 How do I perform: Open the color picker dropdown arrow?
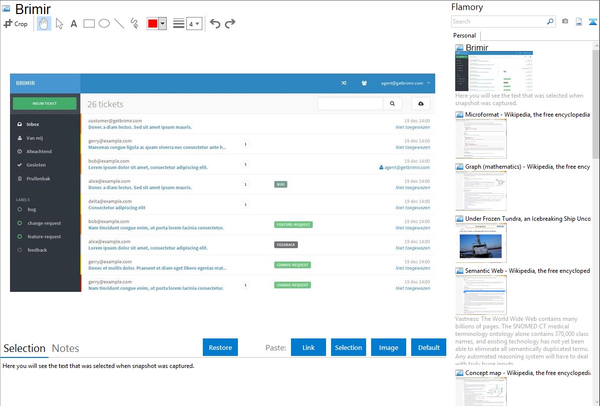pyautogui.click(x=162, y=24)
